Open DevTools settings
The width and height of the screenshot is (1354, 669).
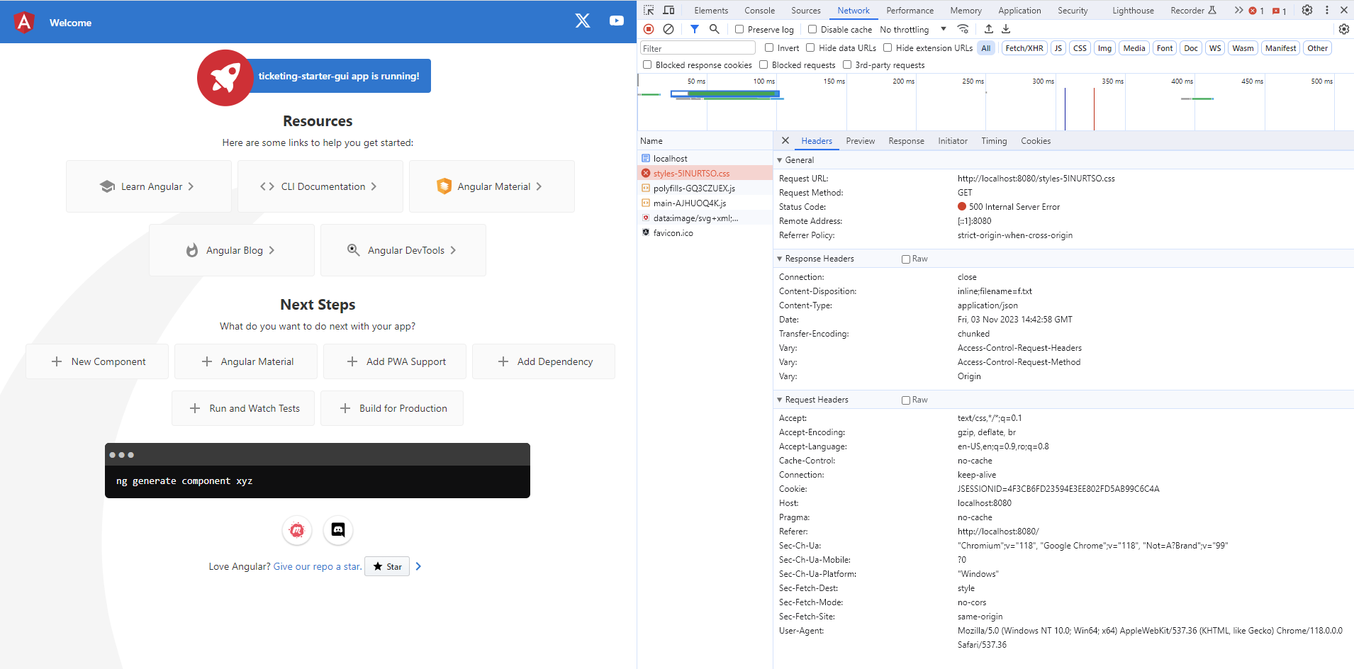(1307, 10)
